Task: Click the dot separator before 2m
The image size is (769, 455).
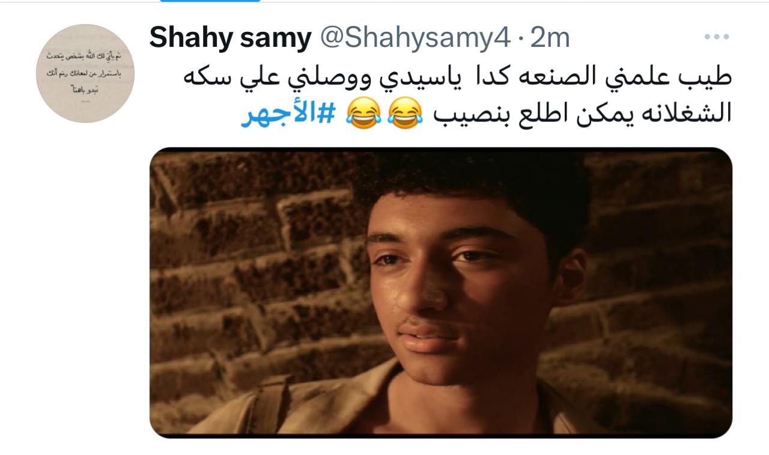Action: pyautogui.click(x=519, y=40)
